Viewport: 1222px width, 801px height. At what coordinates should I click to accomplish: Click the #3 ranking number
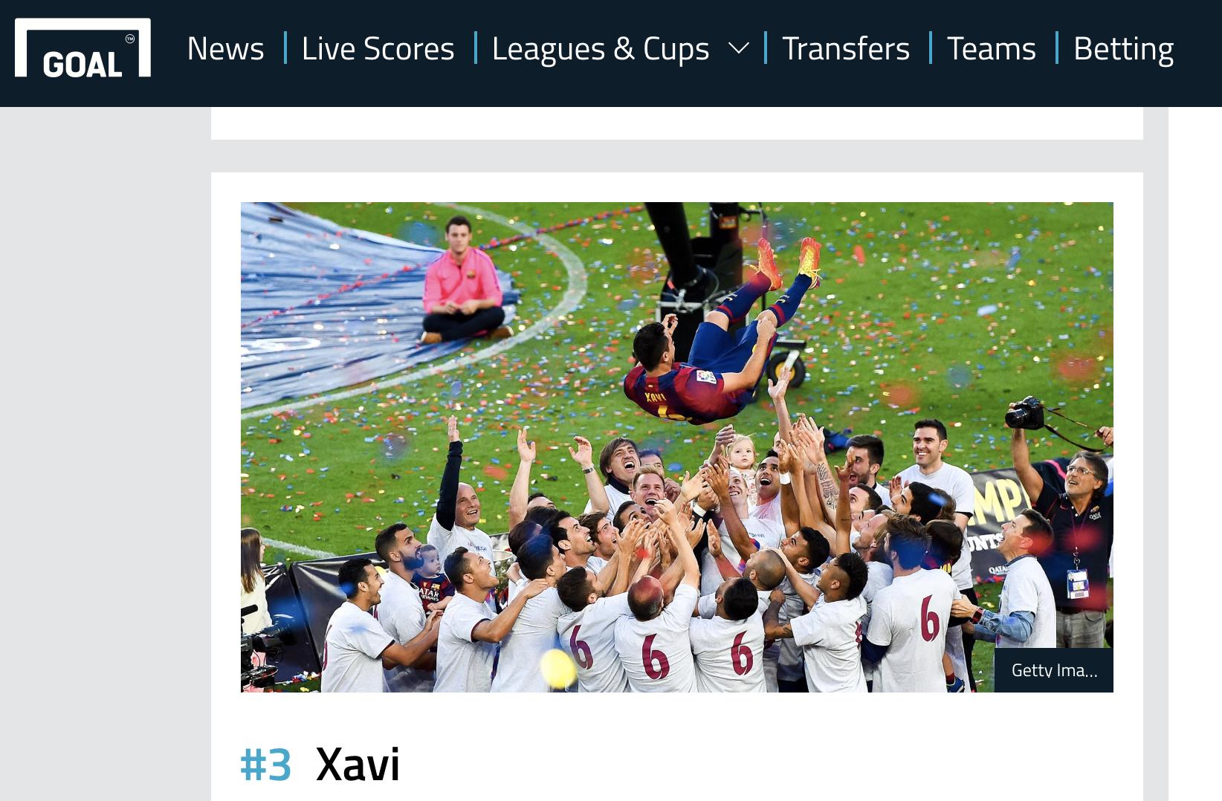coord(265,764)
